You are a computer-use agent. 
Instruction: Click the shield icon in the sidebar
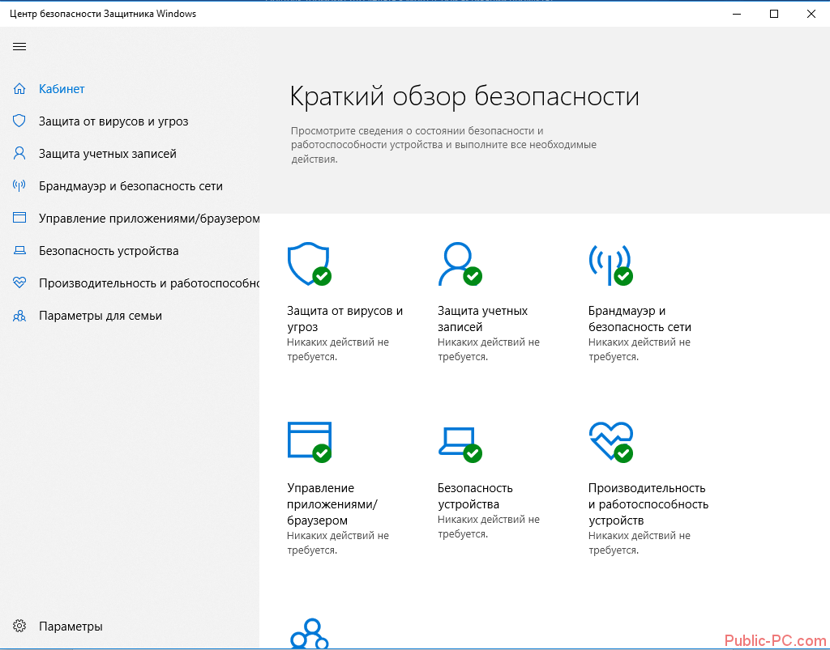tap(19, 121)
